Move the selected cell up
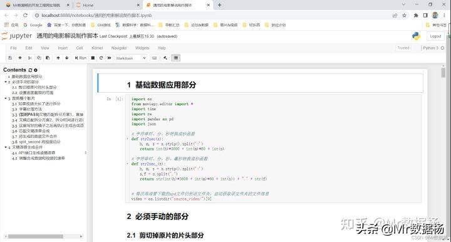451x242 pixels. coord(58,58)
